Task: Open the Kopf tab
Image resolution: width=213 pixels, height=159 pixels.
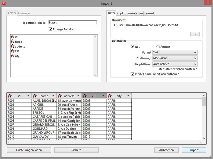Action: coord(120,13)
